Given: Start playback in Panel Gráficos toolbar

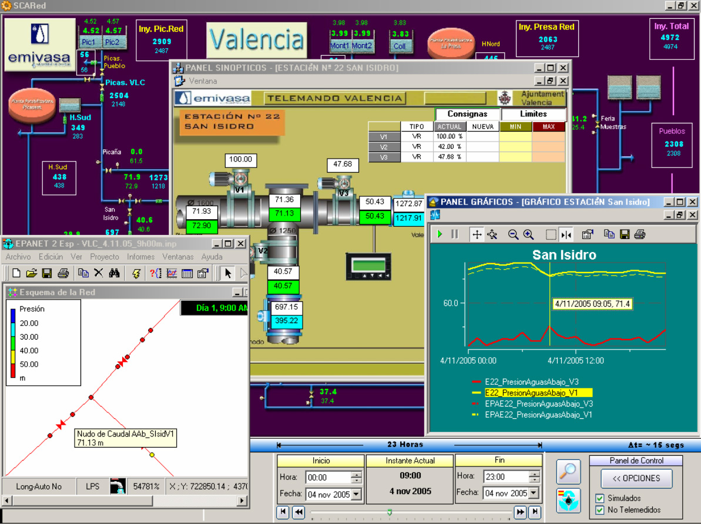Looking at the screenshot, I should click(440, 234).
